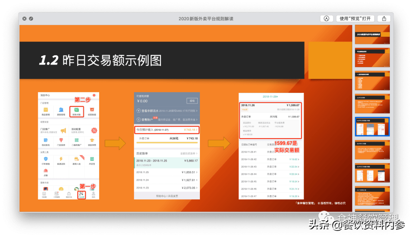Click the '2018-11-26' date dropdown header
Screen dimensions: 412x237
click(x=270, y=97)
